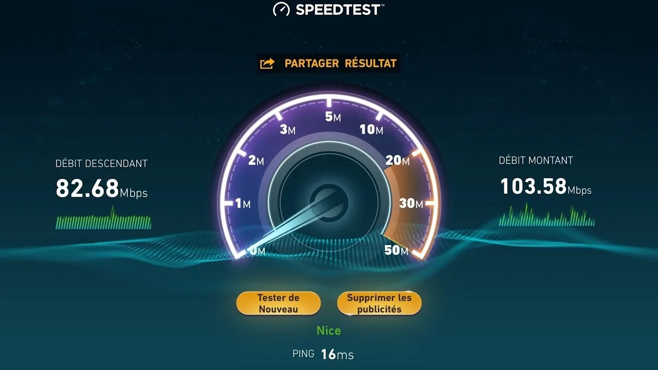
Task: Click the share arrow icon beside Partager Résultat
Action: [267, 64]
